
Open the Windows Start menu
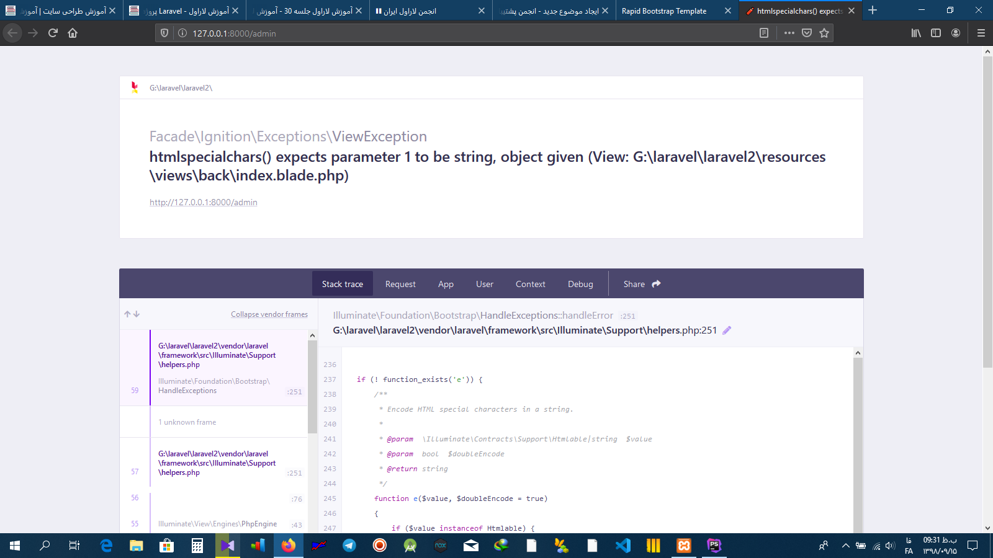[x=15, y=546]
